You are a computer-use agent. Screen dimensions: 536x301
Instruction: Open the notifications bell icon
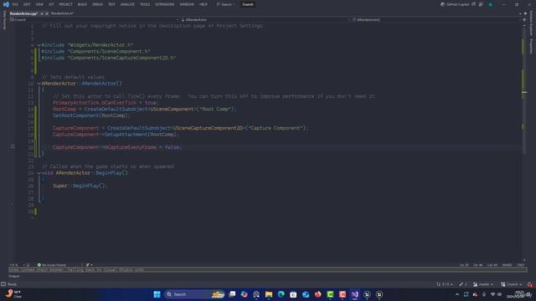530,284
